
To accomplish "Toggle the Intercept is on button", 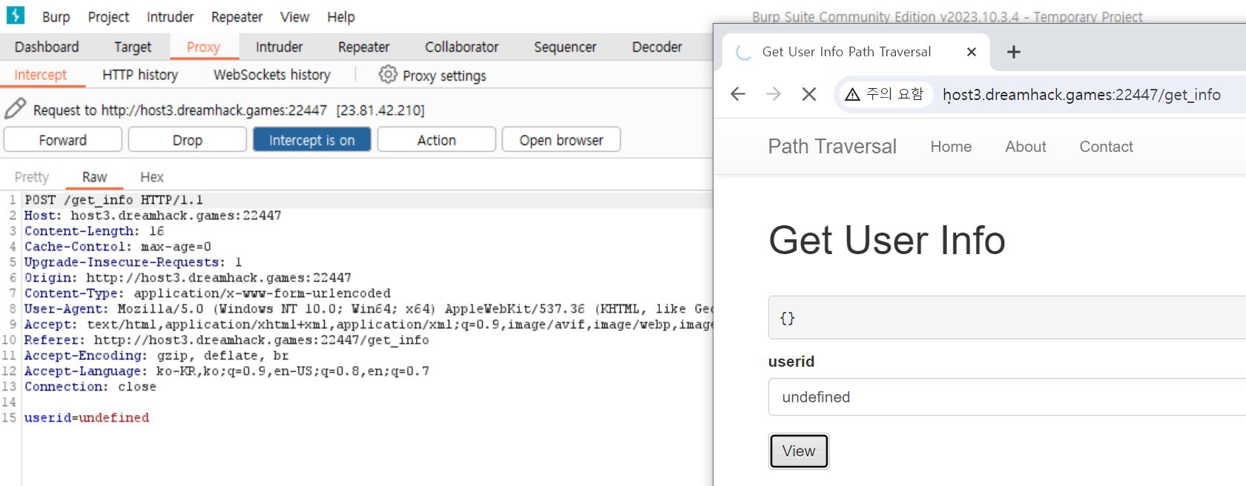I will click(x=311, y=140).
